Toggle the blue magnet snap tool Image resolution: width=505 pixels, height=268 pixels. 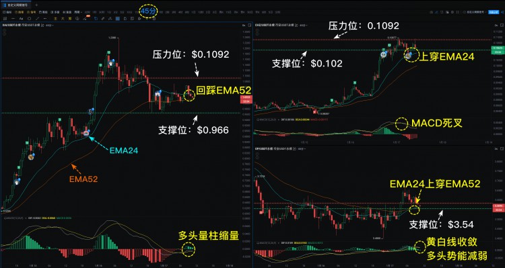pos(96,19)
